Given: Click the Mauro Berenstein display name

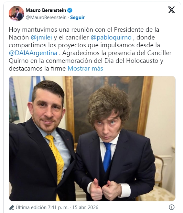Looking at the screenshot, I should coord(46,10).
